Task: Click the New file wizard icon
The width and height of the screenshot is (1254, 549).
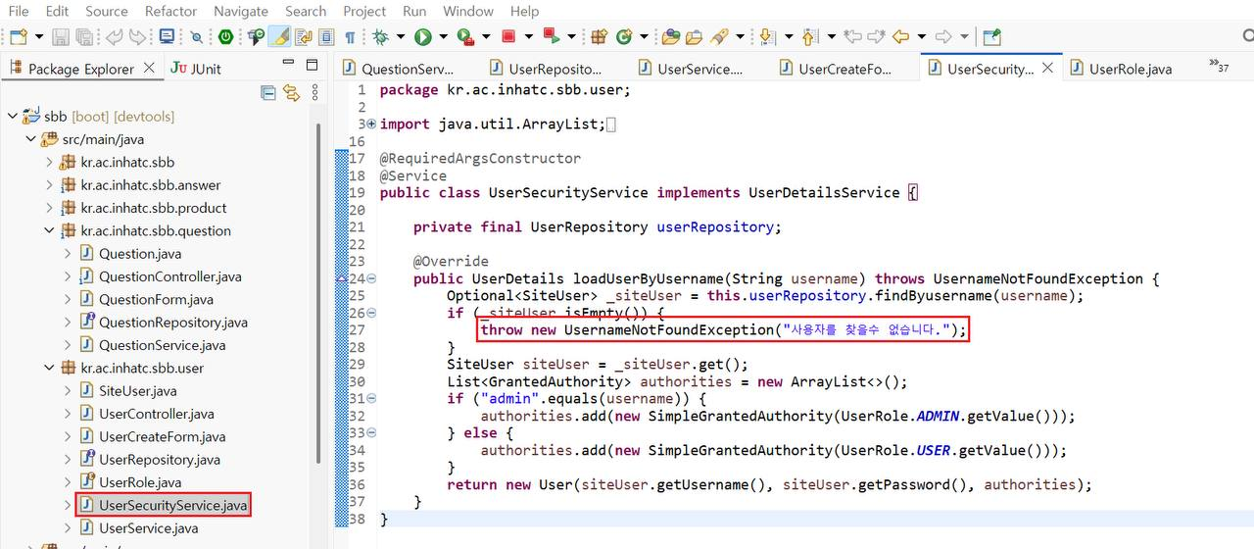Action: [x=19, y=37]
